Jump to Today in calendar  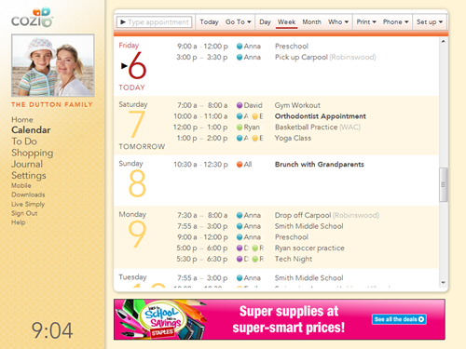209,22
